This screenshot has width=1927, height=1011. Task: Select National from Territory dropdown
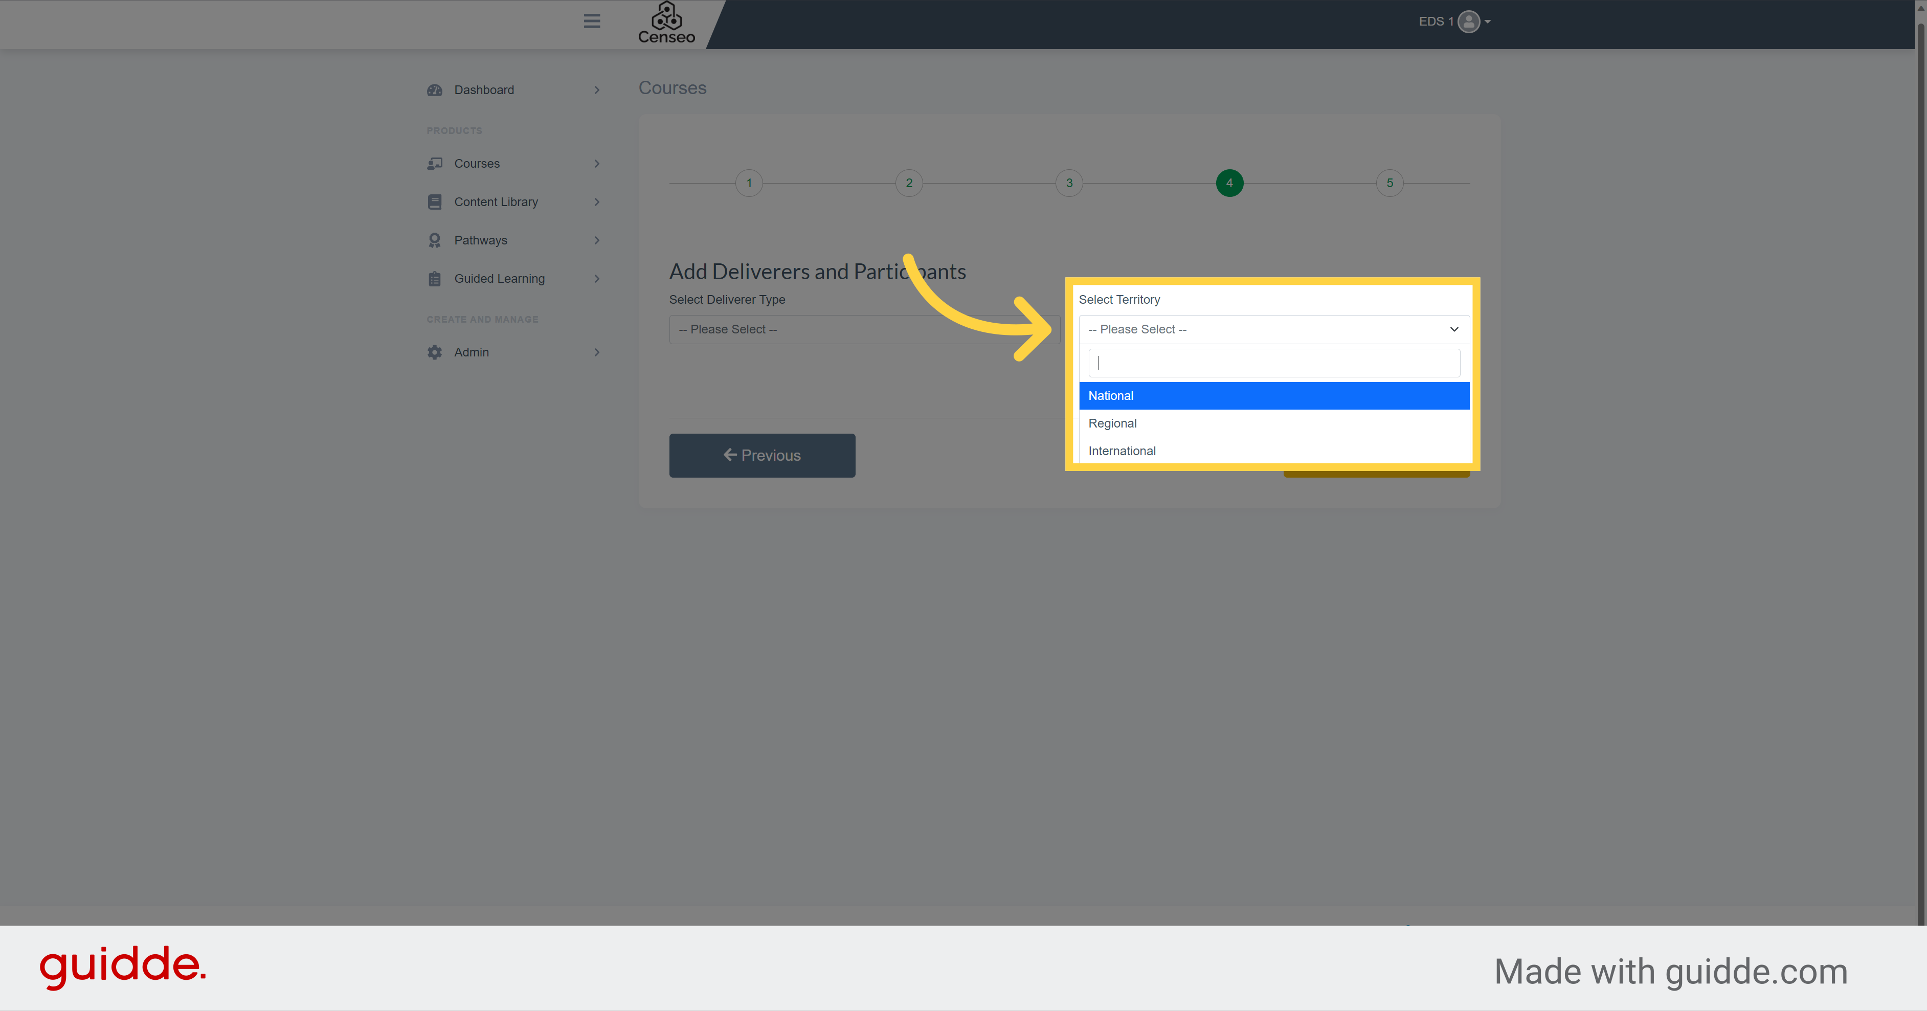(1272, 395)
